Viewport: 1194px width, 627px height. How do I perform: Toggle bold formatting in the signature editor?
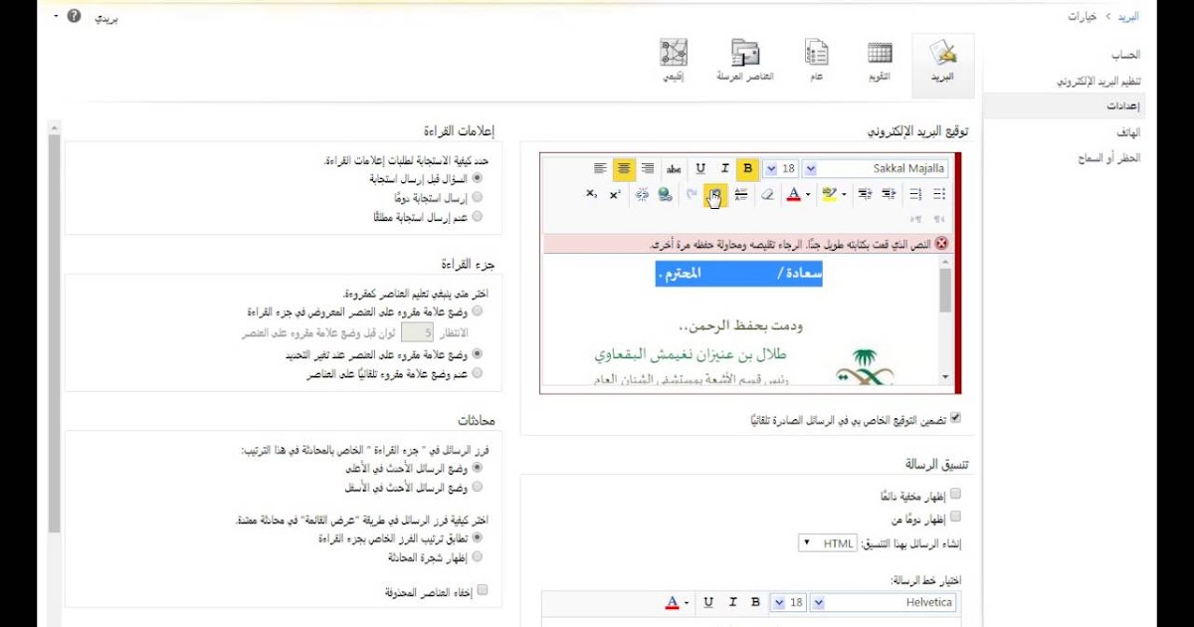(748, 168)
